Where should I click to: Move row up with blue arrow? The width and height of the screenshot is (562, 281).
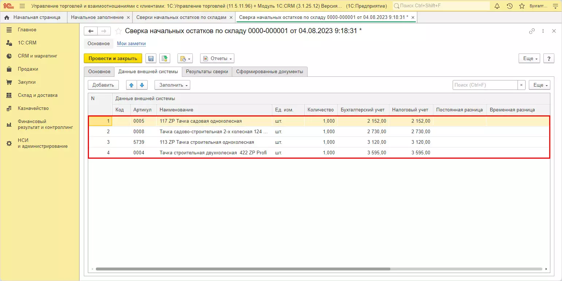pyautogui.click(x=132, y=85)
